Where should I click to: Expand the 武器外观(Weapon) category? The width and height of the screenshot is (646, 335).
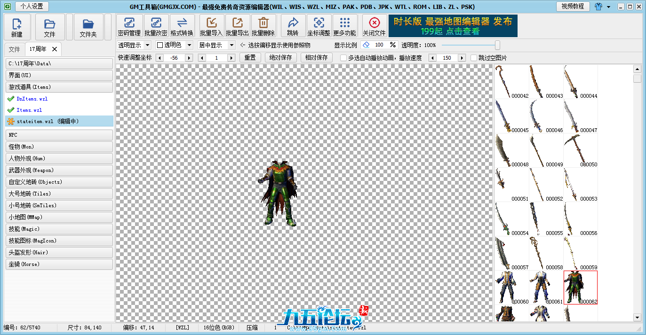59,170
